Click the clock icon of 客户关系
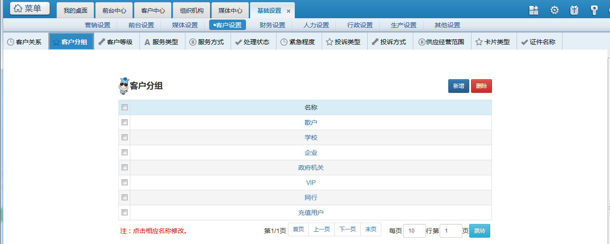Screen dimensions: 610x244 (10, 42)
